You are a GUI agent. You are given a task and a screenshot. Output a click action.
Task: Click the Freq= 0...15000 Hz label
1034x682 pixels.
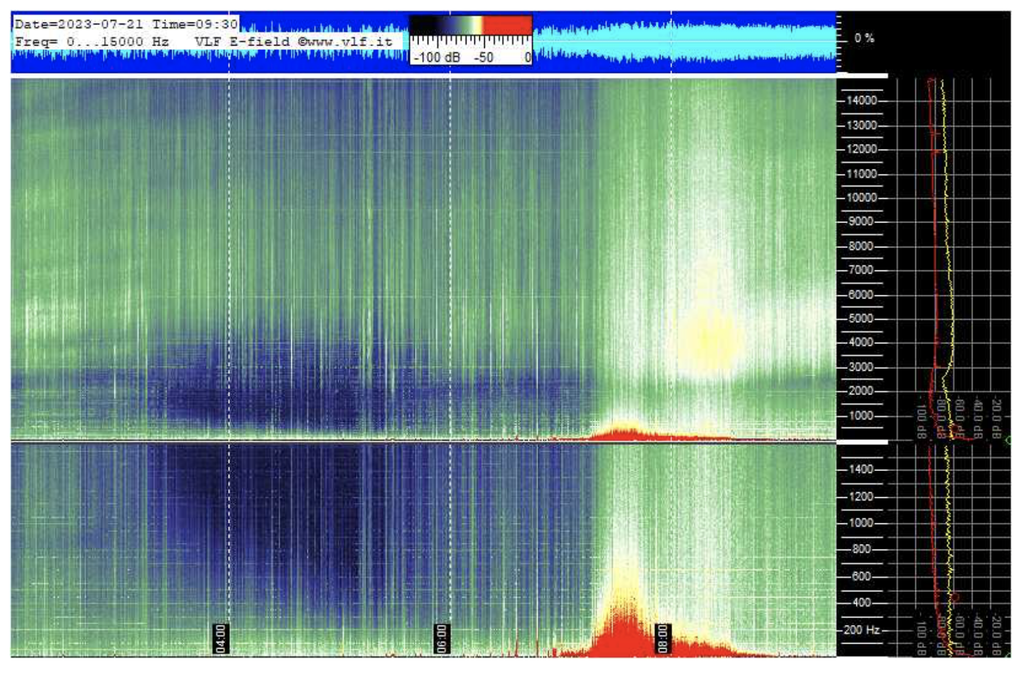pos(92,41)
